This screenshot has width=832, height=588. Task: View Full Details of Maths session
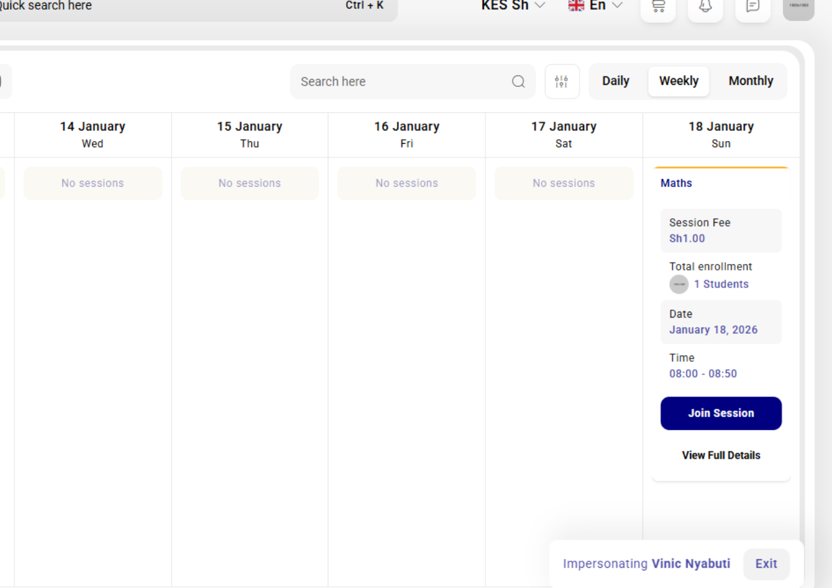pos(721,455)
